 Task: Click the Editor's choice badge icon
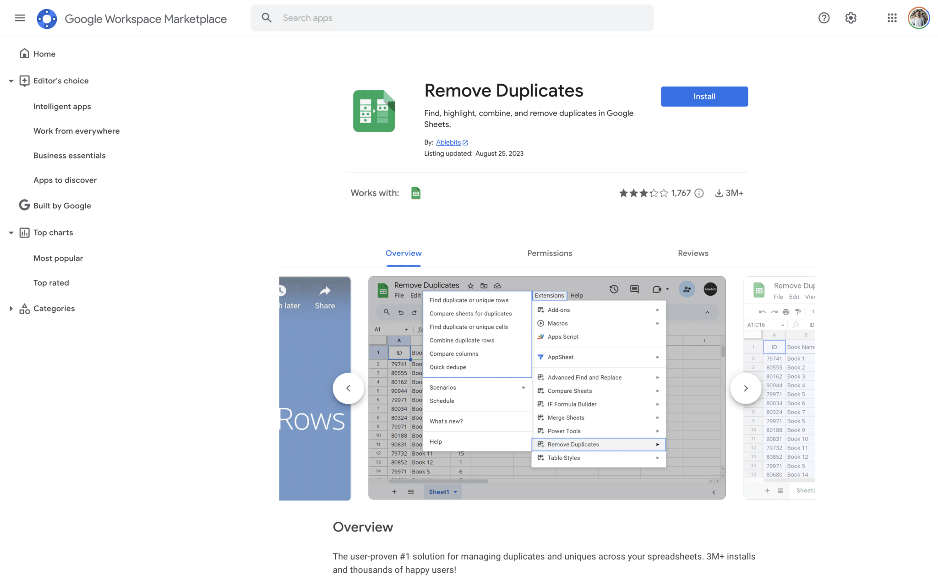coord(24,81)
